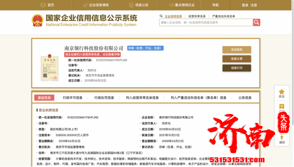
Task: Click the page vertical scrollbar
Action: point(293,63)
